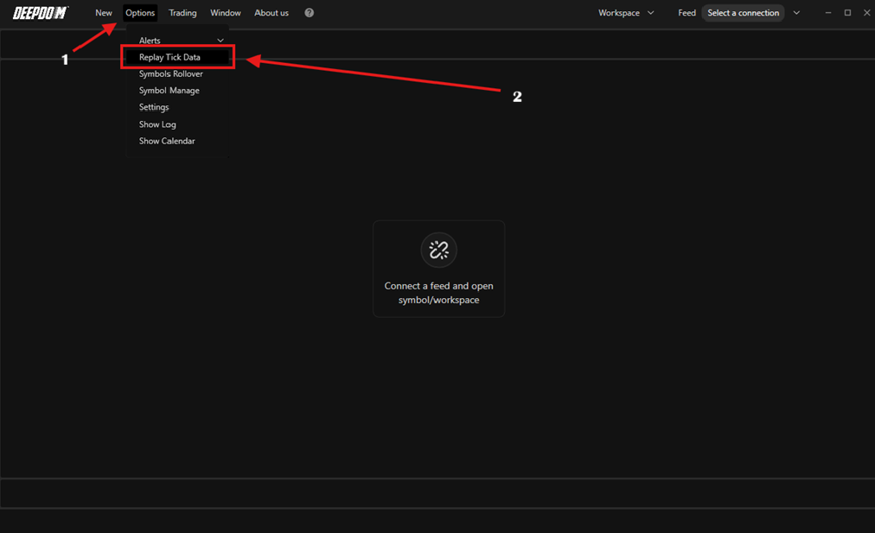
Task: Open the New menu
Action: tap(103, 13)
